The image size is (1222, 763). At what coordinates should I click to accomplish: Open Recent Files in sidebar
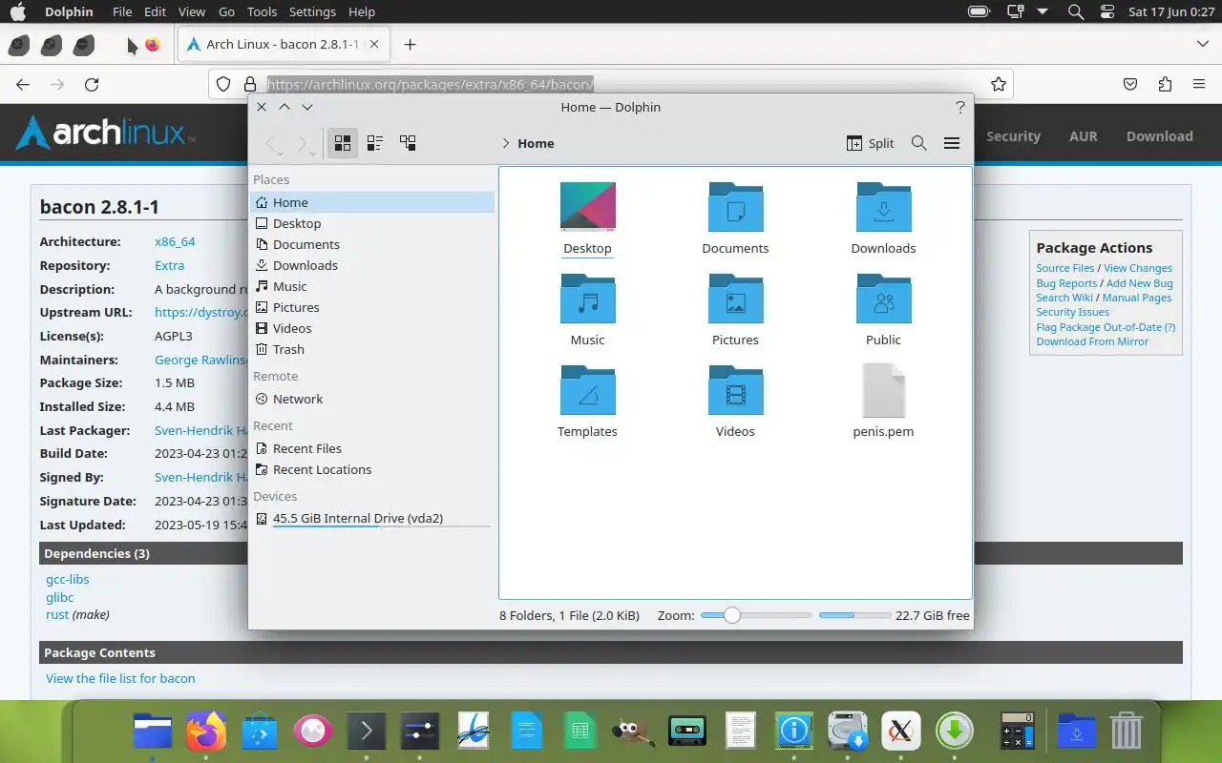pyautogui.click(x=372, y=448)
